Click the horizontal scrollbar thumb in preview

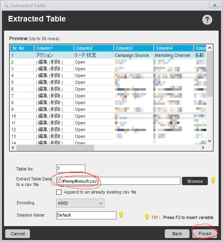coord(55,148)
